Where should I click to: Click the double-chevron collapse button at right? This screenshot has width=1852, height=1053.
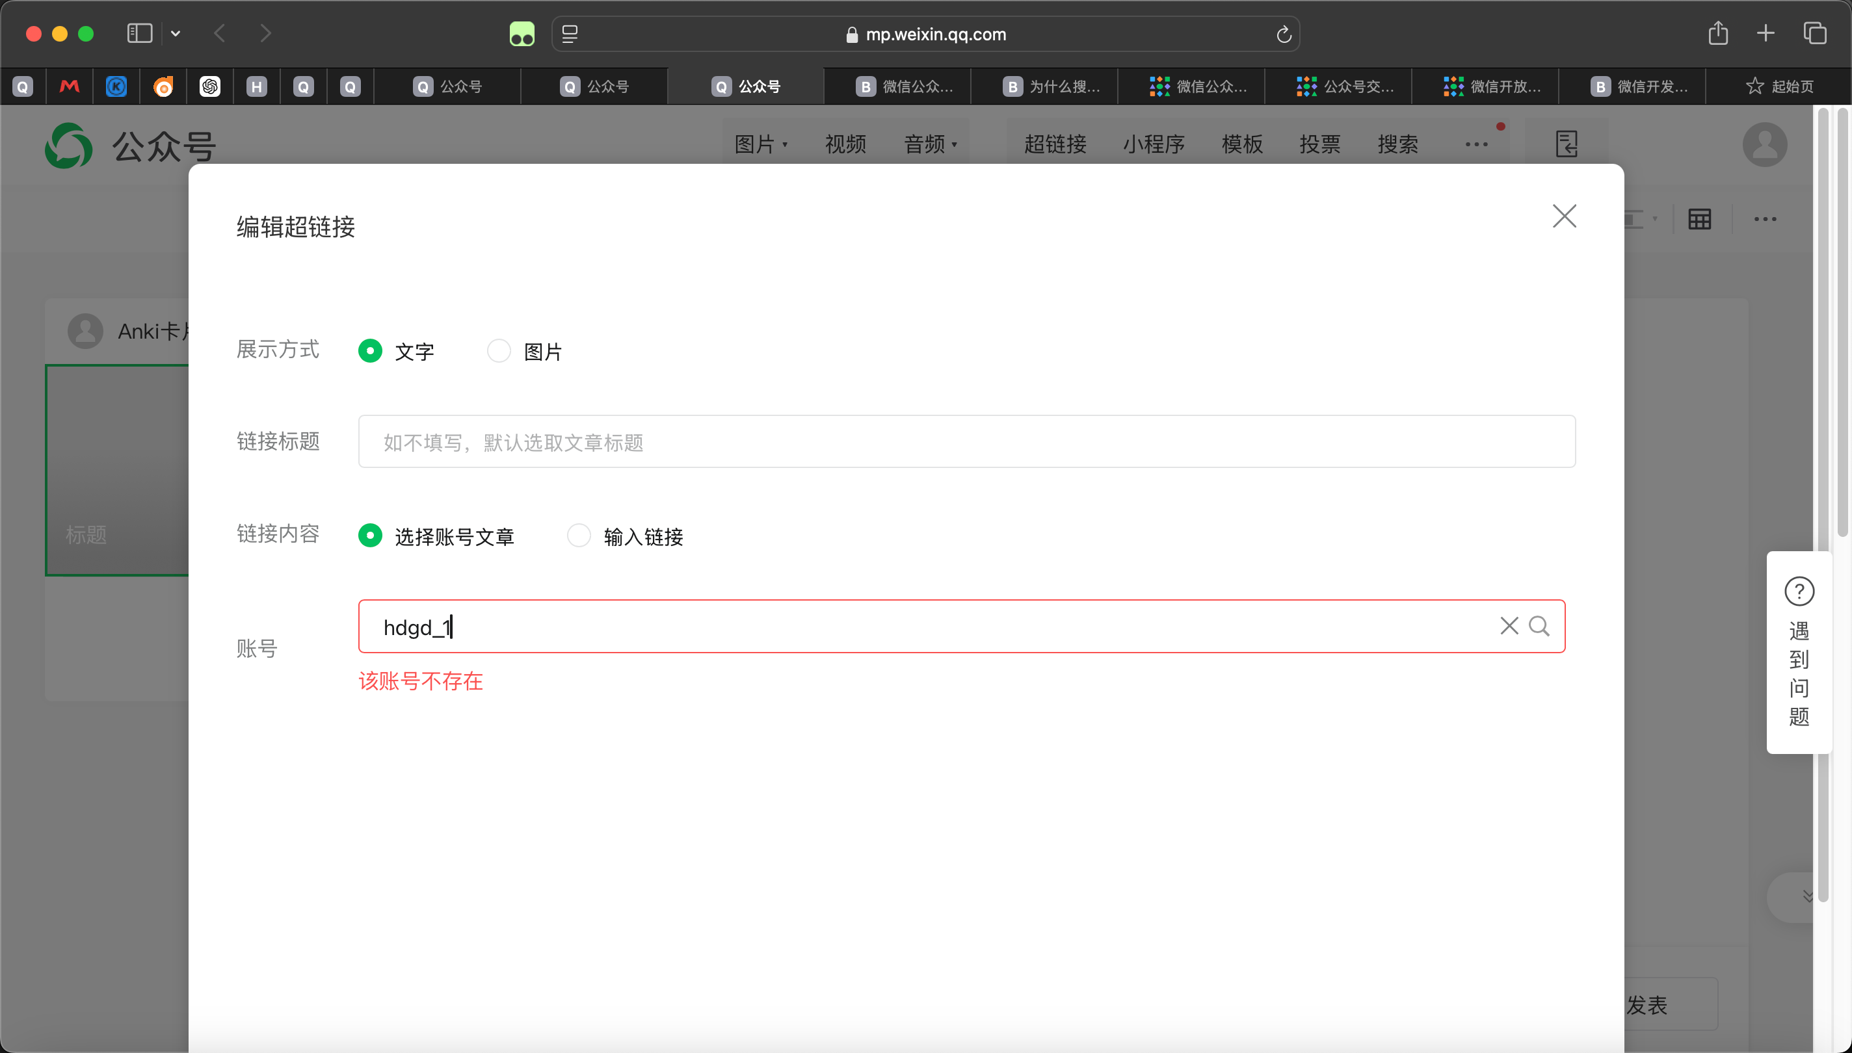pyautogui.click(x=1806, y=897)
